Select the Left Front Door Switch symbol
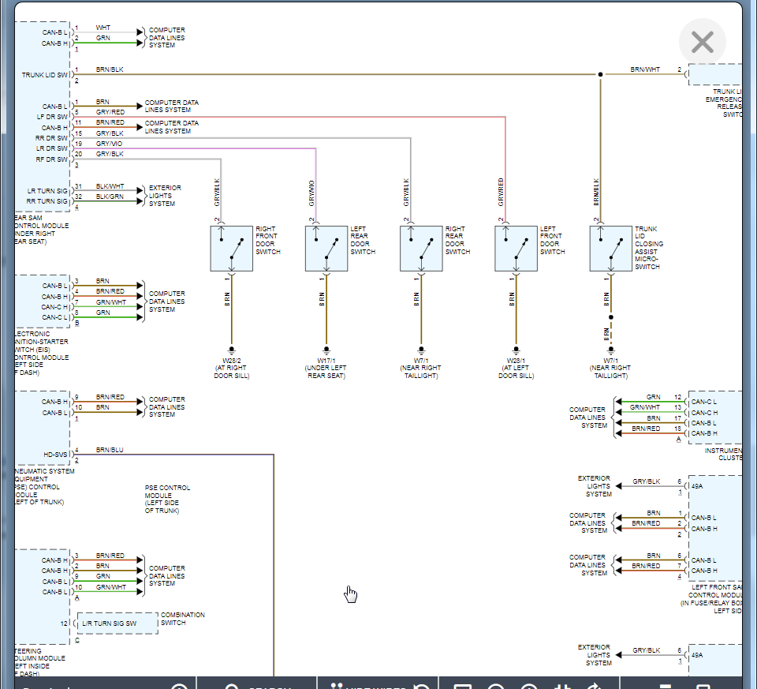The height and width of the screenshot is (689, 757). pos(516,249)
